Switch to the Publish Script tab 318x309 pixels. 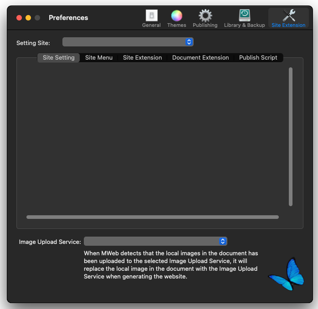click(258, 58)
